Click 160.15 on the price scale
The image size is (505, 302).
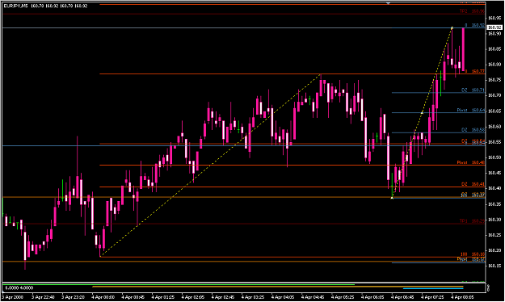pyautogui.click(x=494, y=266)
